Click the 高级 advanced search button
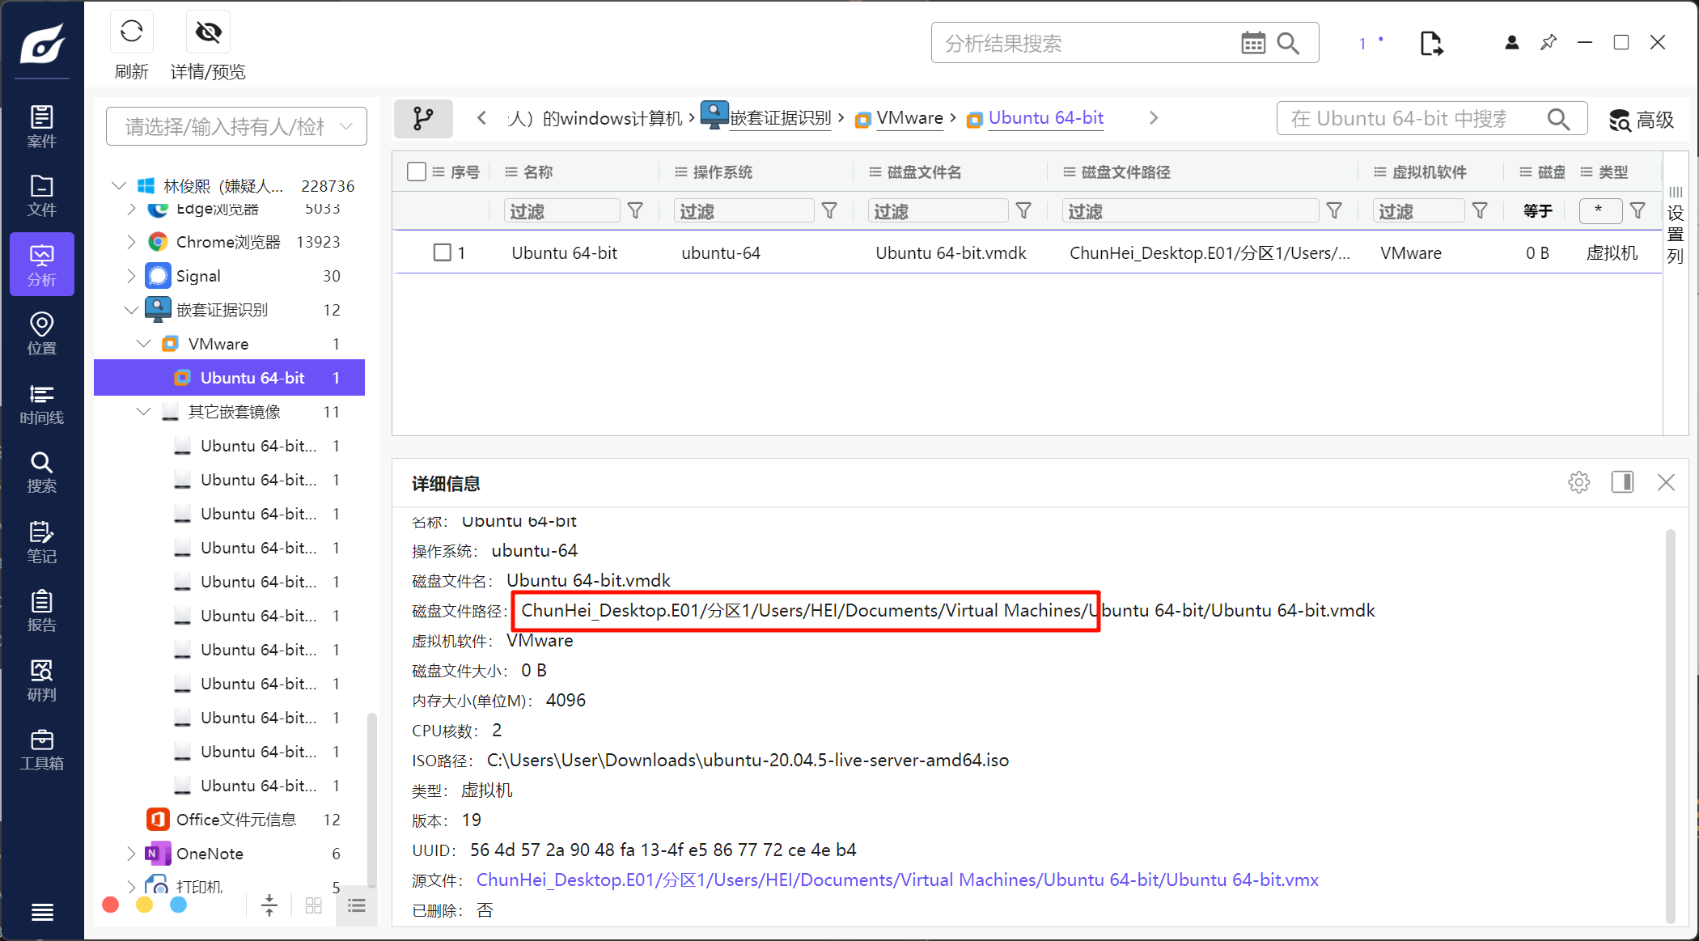Screen dimensions: 1699x941 1642,120
